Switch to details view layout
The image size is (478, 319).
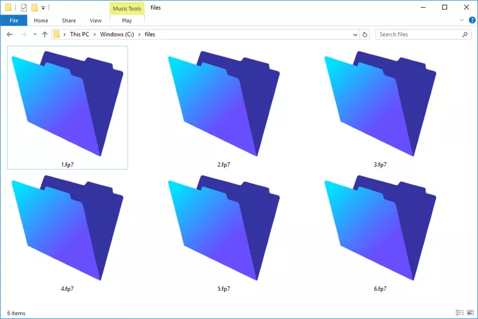click(460, 313)
